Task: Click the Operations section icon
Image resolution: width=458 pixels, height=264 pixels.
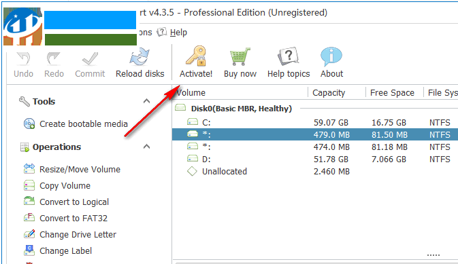Action: (24, 147)
